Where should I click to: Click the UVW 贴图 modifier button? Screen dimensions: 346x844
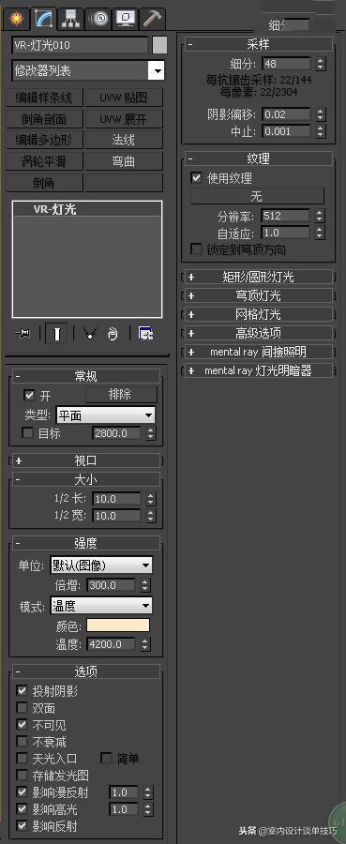point(124,98)
